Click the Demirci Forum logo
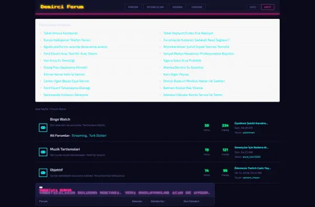Image resolution: width=315 pixels, height=207 pixels. click(62, 7)
